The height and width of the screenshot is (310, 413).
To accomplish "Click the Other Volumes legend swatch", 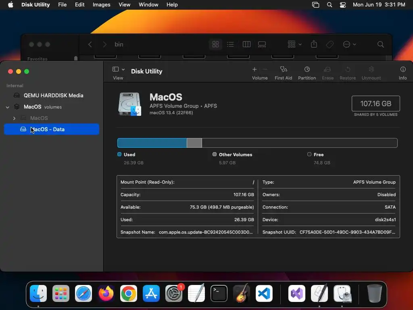I will coord(215,154).
